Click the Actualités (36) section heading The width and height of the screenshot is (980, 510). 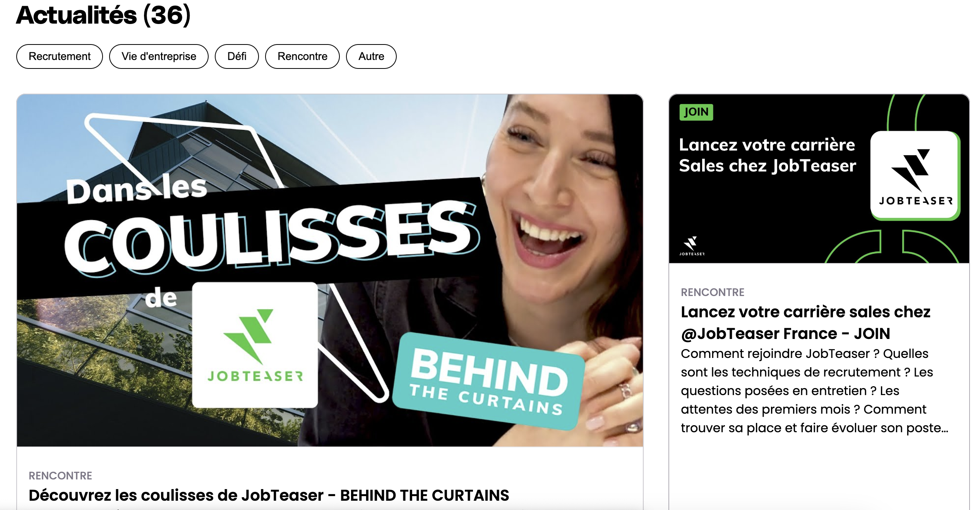[103, 15]
